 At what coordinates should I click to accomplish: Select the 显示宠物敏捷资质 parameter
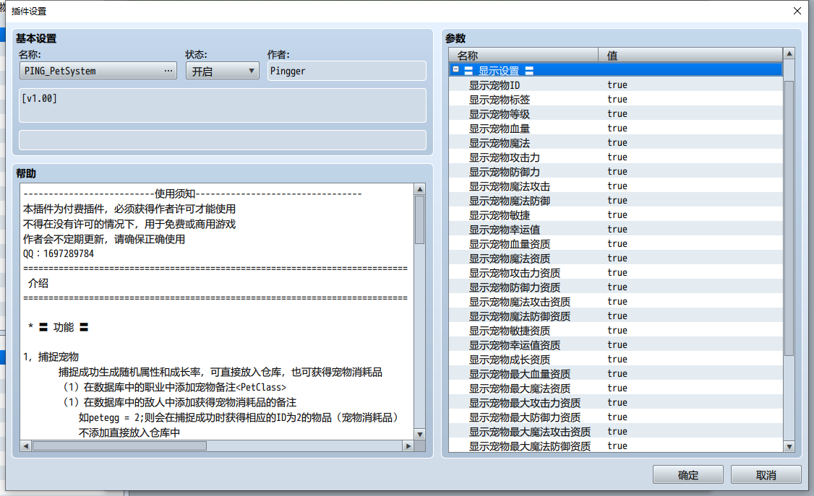(616, 331)
